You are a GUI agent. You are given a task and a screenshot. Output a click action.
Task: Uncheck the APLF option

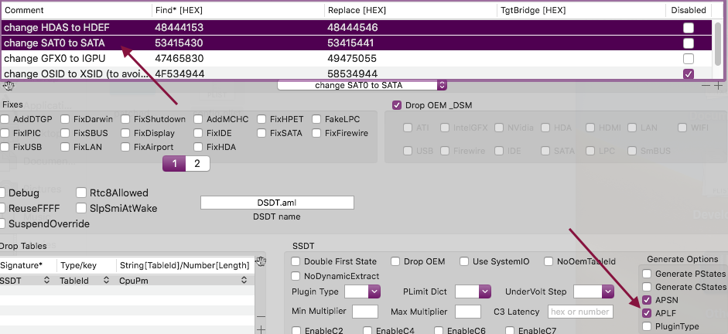pyautogui.click(x=647, y=313)
